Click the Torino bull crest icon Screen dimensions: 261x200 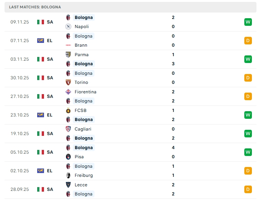(x=68, y=82)
